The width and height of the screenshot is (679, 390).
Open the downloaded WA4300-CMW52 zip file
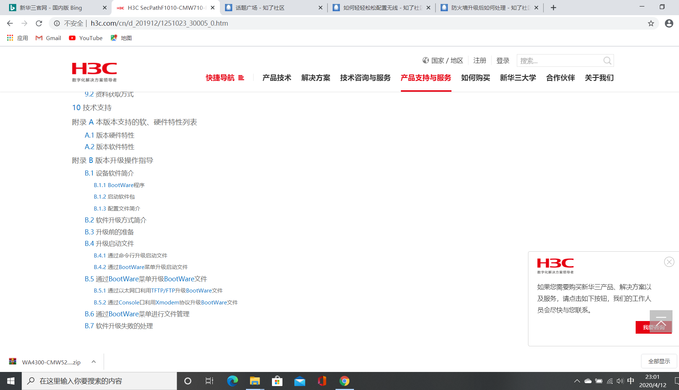point(45,362)
